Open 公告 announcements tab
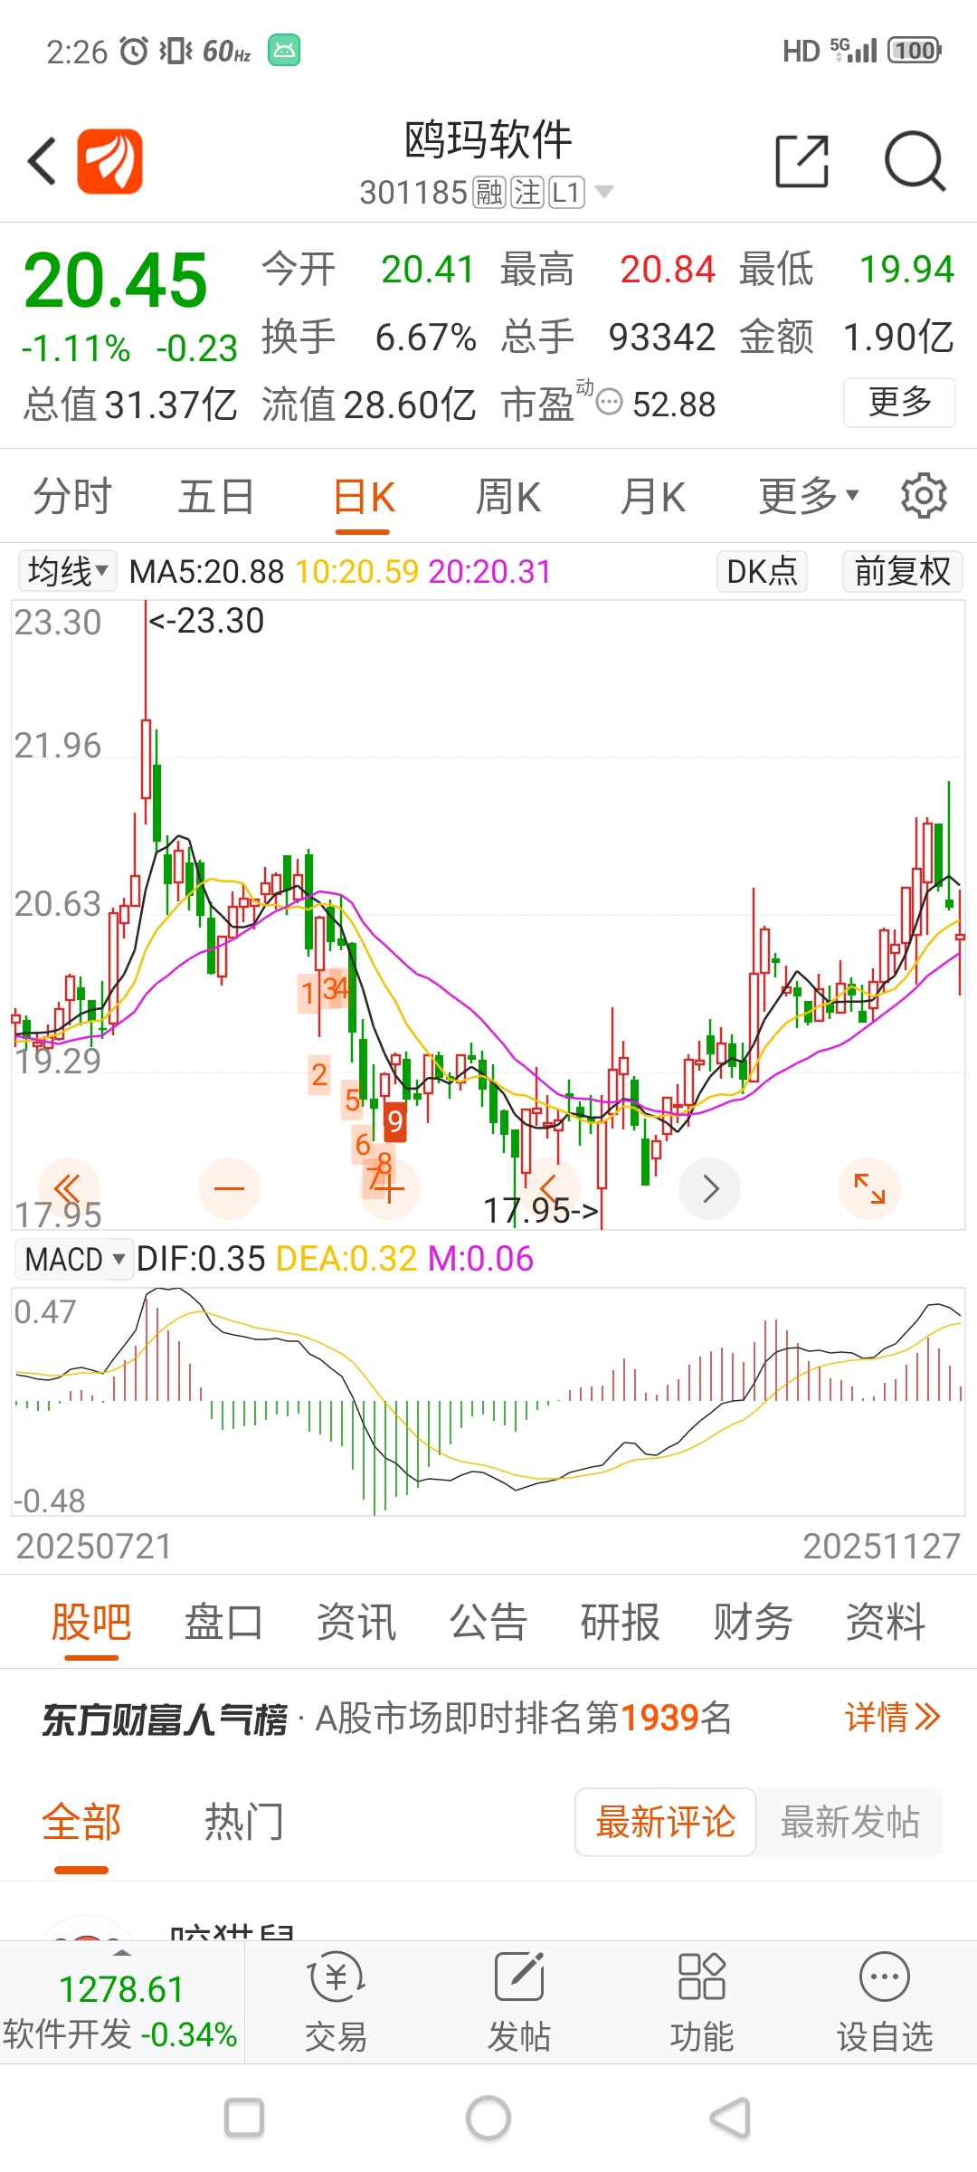The image size is (977, 2172). click(x=488, y=1622)
